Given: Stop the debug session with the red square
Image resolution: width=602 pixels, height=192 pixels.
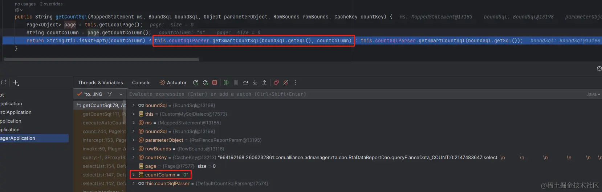Looking at the screenshot, I should tap(215, 82).
